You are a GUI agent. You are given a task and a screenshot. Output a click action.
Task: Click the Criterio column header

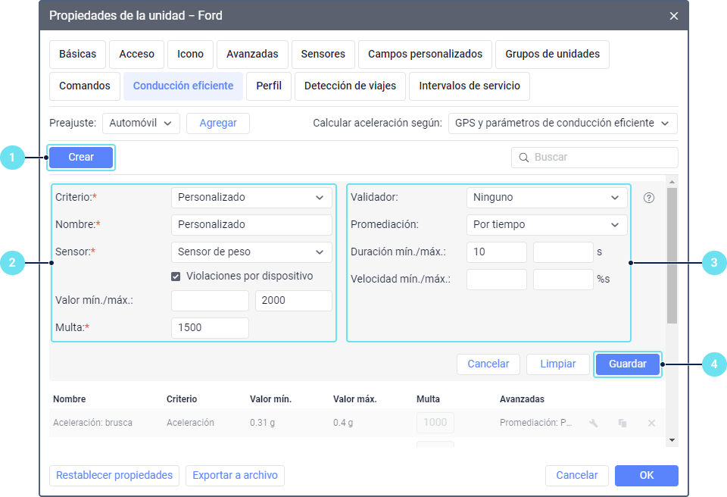click(x=182, y=399)
